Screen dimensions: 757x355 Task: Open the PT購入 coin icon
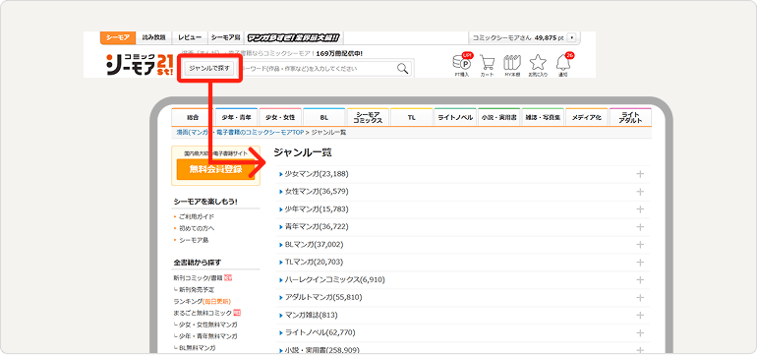(462, 65)
